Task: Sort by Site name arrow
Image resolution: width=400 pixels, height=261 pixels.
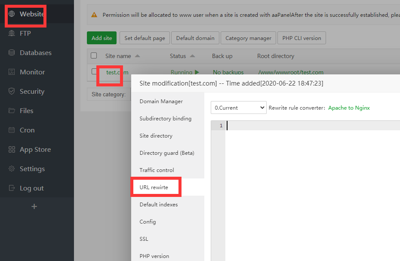Action: point(137,56)
